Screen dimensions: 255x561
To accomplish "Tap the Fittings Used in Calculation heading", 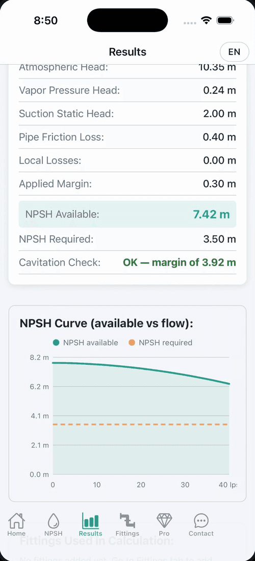I will pos(97,540).
